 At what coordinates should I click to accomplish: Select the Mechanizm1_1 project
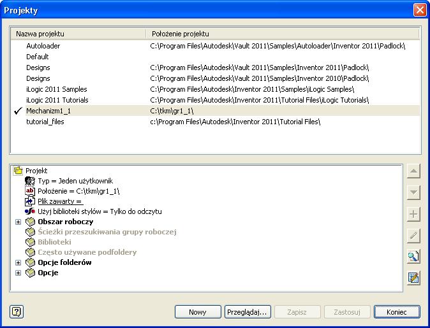click(48, 111)
